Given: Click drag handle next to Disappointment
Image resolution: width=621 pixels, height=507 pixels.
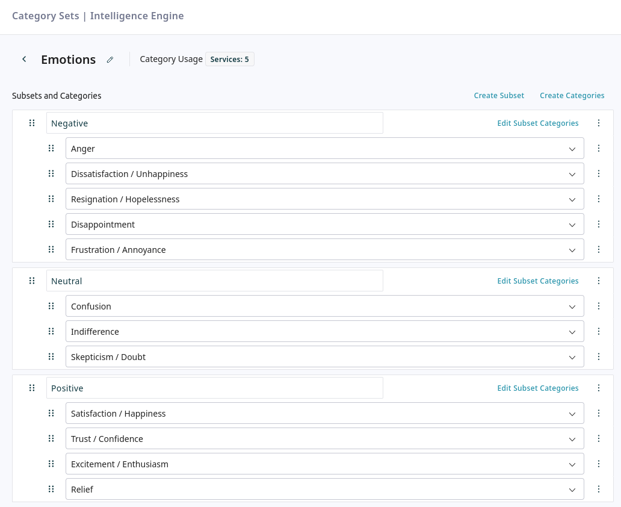Looking at the screenshot, I should [x=51, y=224].
